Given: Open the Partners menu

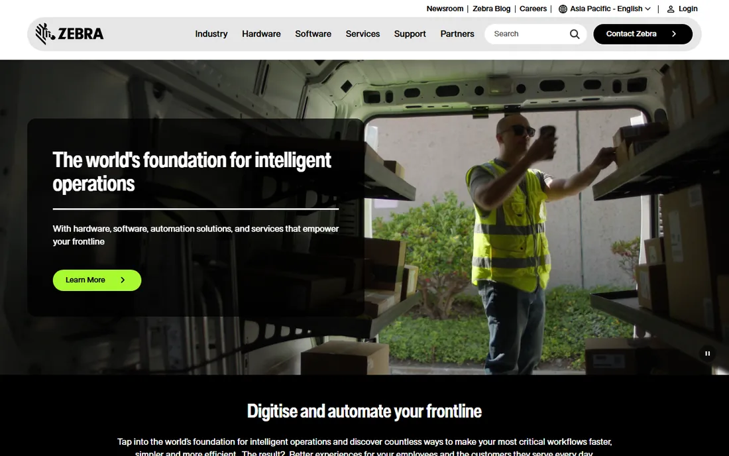Looking at the screenshot, I should [457, 34].
